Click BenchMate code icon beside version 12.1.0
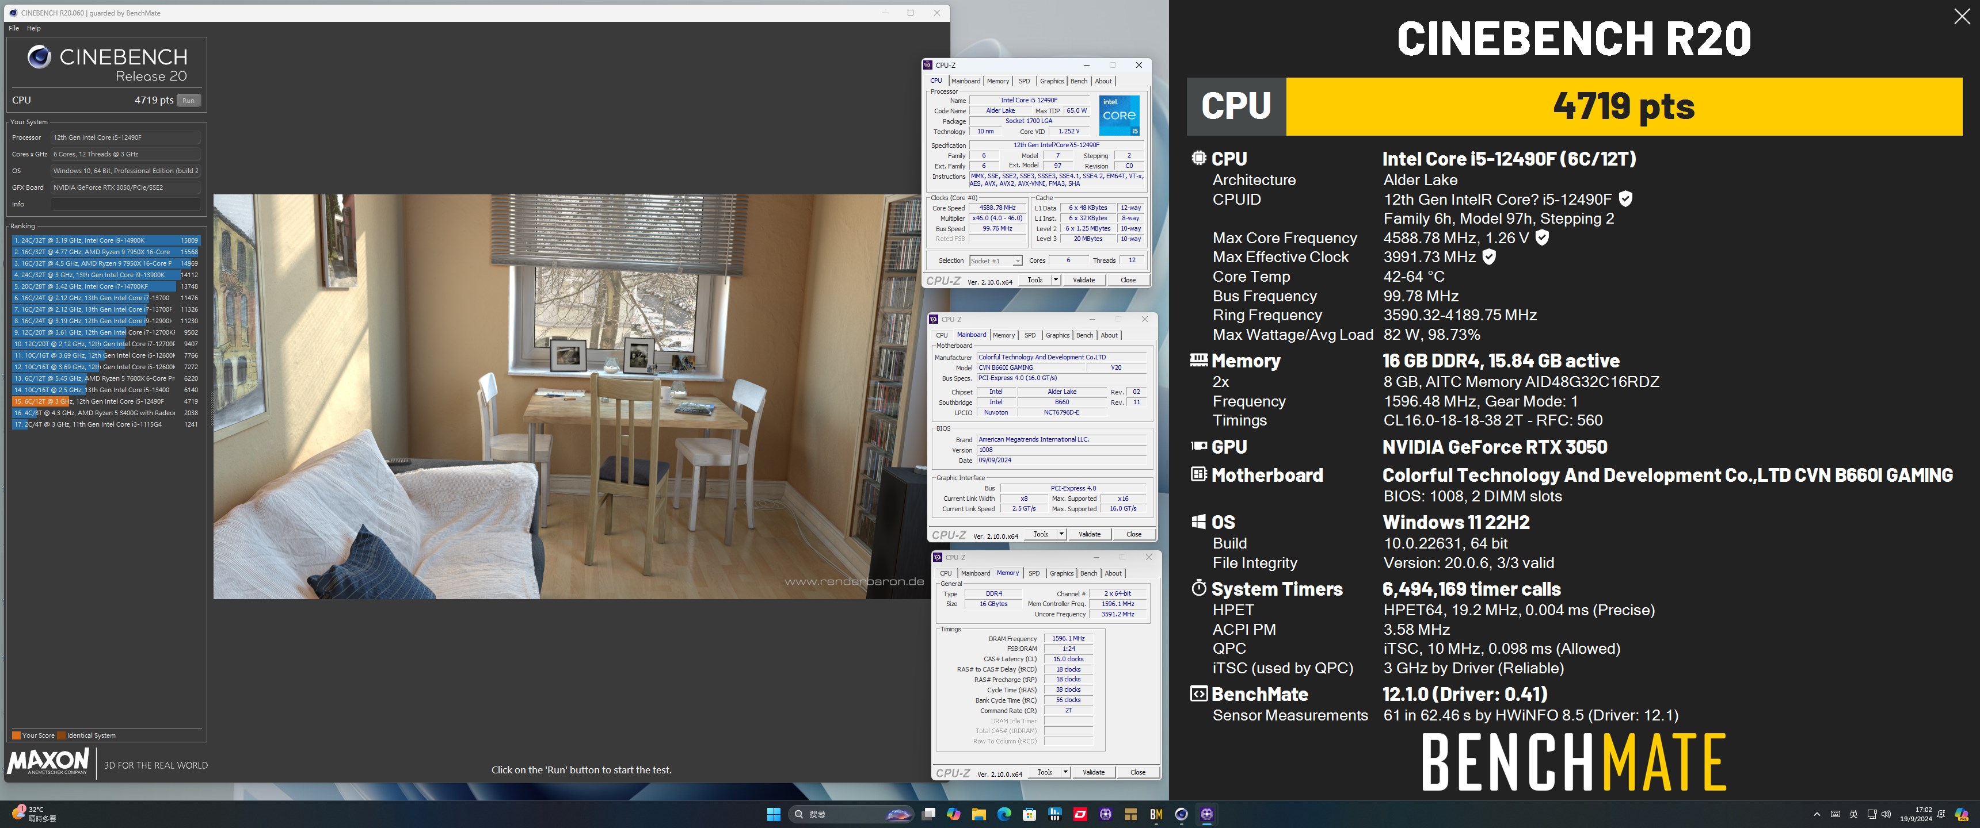Viewport: 1980px width, 828px height. tap(1198, 693)
